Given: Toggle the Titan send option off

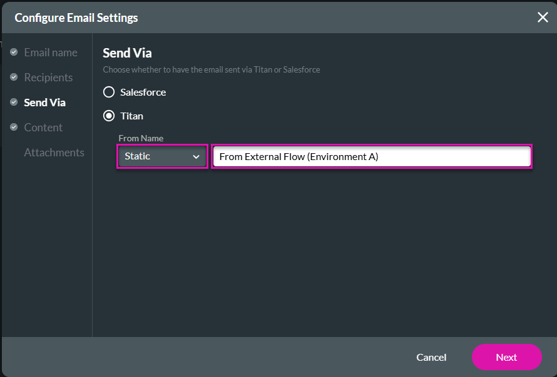Looking at the screenshot, I should click(108, 116).
